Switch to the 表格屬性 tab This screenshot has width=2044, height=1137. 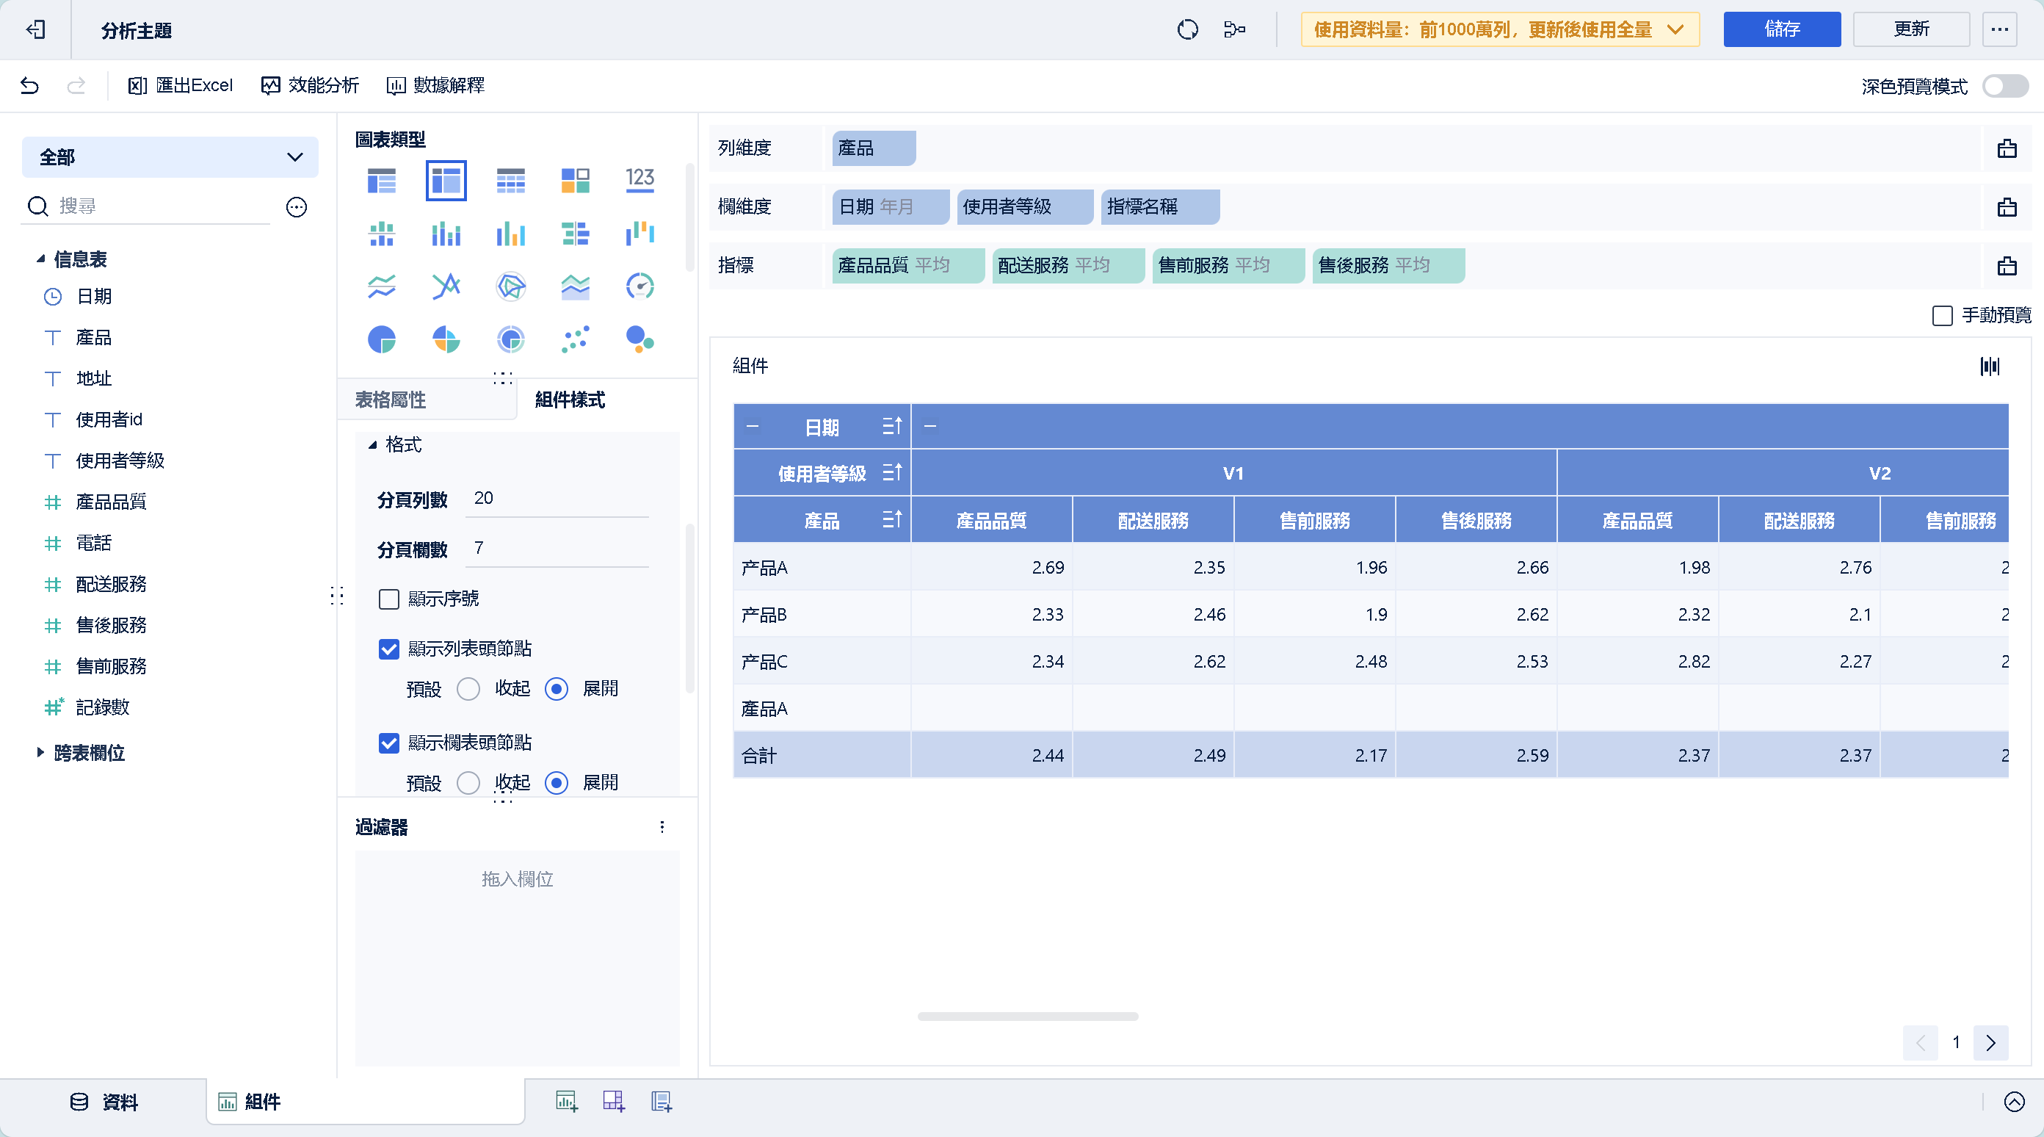[391, 400]
